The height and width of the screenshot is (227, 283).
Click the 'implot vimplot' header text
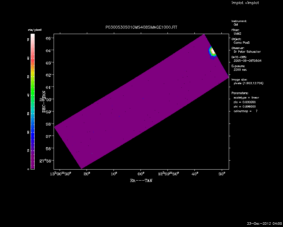[245, 3]
